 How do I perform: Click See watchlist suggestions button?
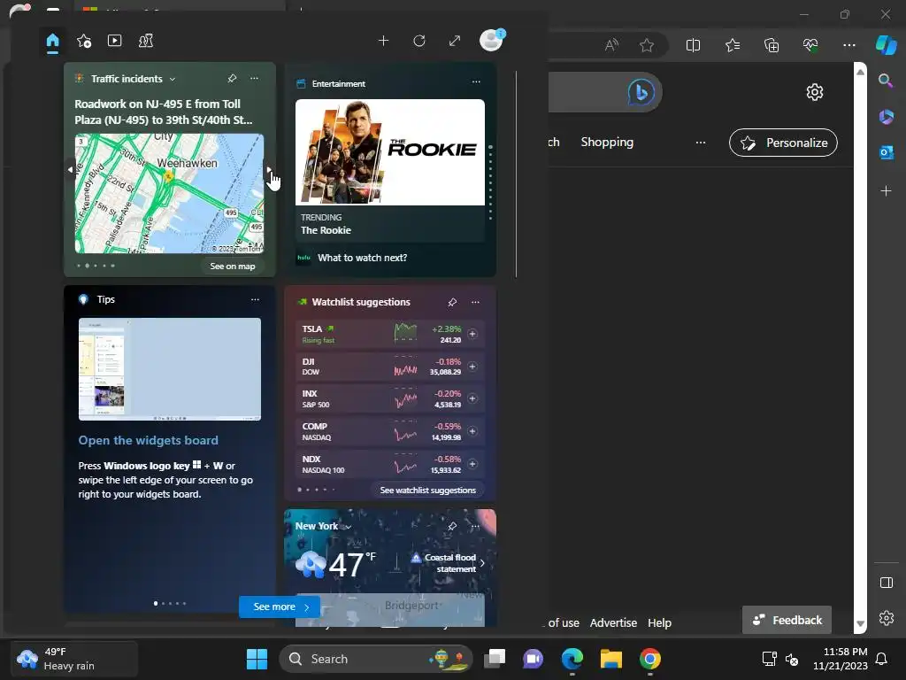click(x=427, y=490)
